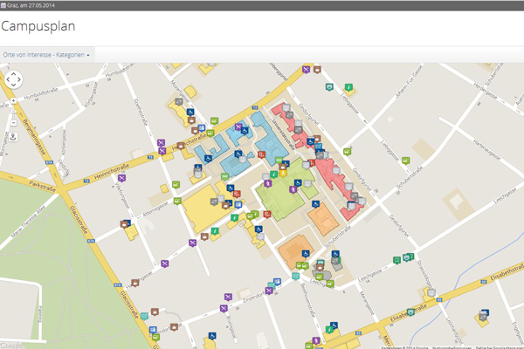Viewport: 524px width, 349px height.
Task: Zoom in with the plus button
Action: click(13, 99)
